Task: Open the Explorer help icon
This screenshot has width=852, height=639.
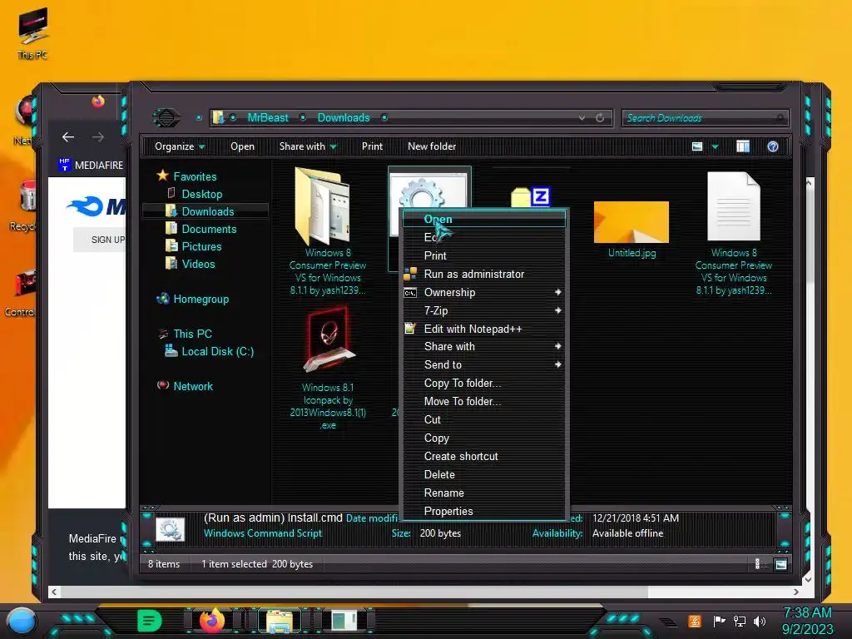Action: (773, 146)
